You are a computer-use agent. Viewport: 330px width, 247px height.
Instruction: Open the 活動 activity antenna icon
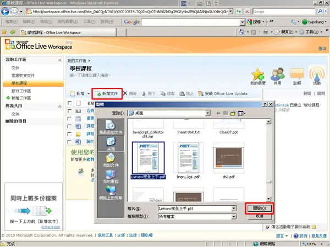(x=317, y=74)
